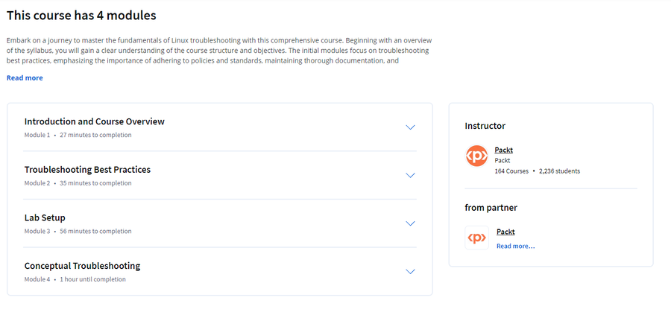The height and width of the screenshot is (318, 671).
Task: Expand the Troubleshooting Best Practices chevron
Action: (x=410, y=176)
